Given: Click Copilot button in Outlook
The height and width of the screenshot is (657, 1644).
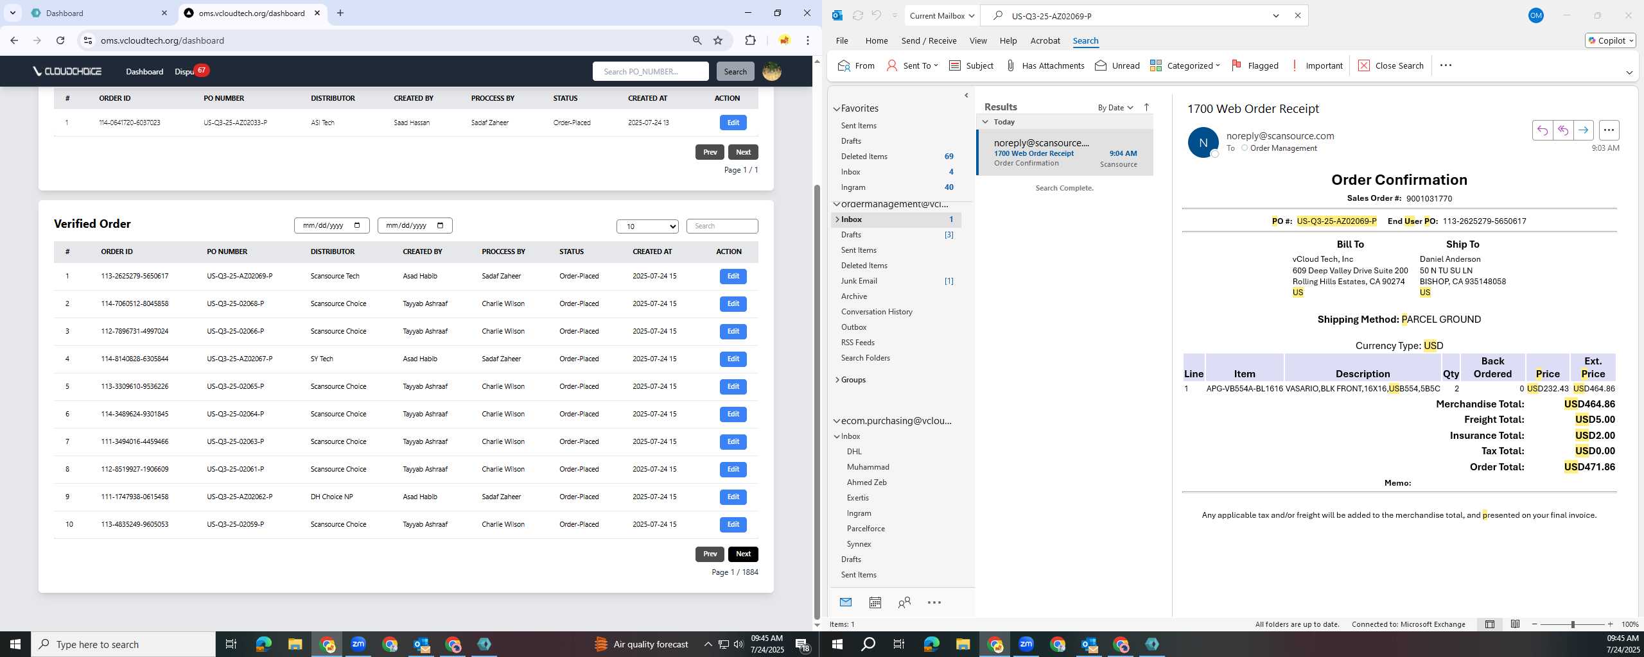Looking at the screenshot, I should pos(1610,40).
